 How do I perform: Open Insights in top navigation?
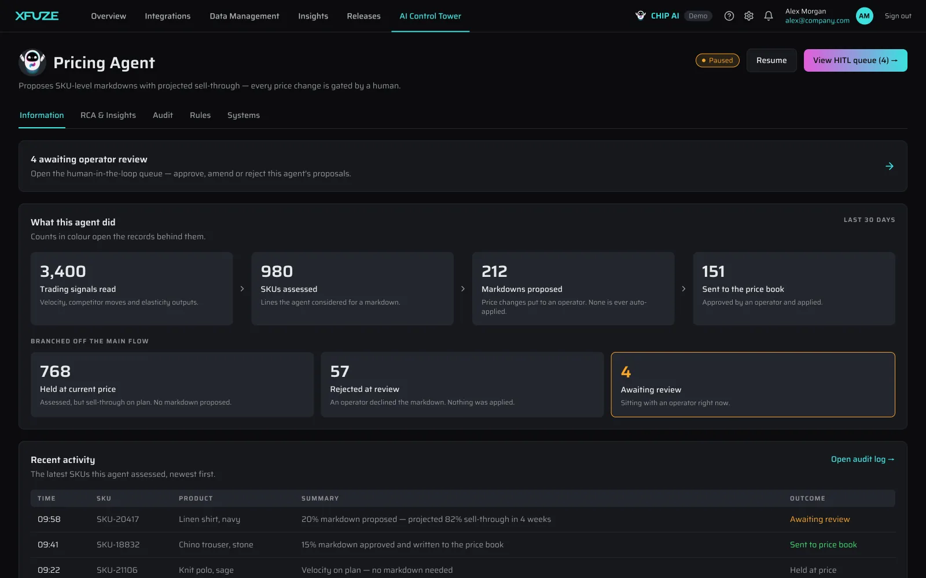pos(313,16)
